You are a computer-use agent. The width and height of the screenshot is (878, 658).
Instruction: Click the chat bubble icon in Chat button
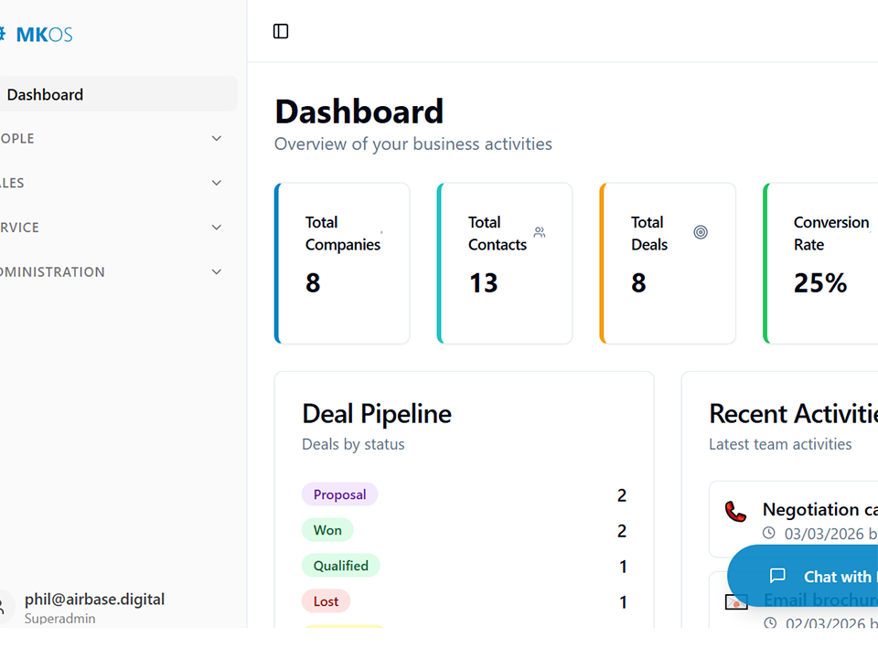(x=777, y=576)
